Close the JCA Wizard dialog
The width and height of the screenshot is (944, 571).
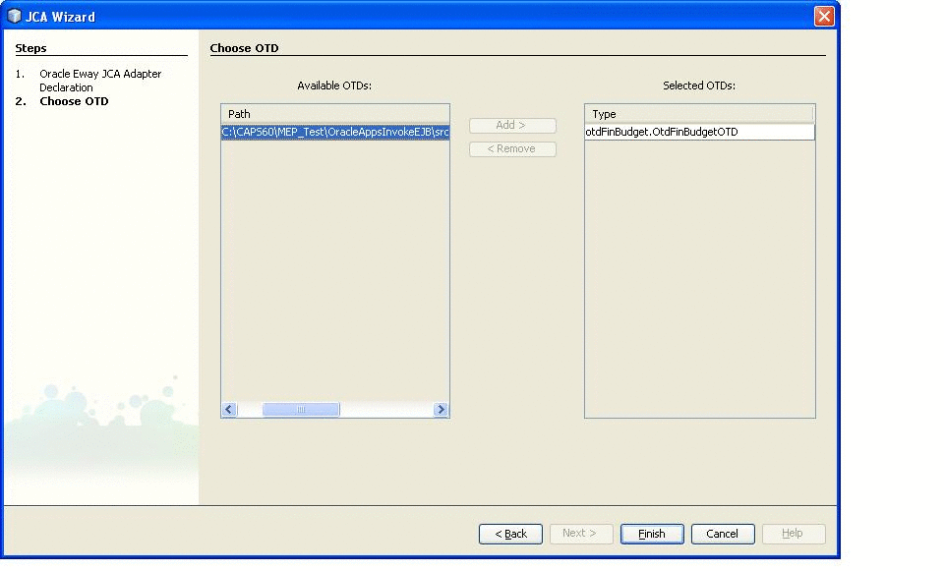coord(824,17)
